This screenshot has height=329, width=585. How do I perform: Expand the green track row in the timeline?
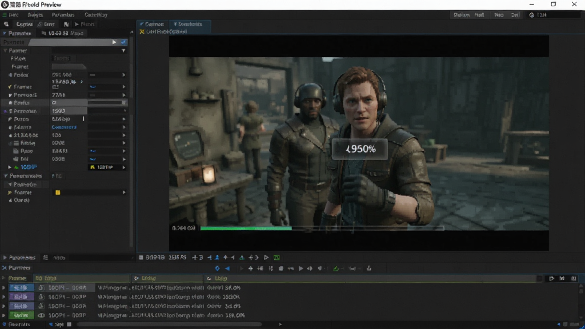pos(4,315)
